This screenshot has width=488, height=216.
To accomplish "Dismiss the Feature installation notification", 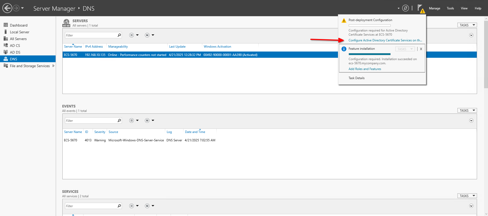I will coord(421,49).
